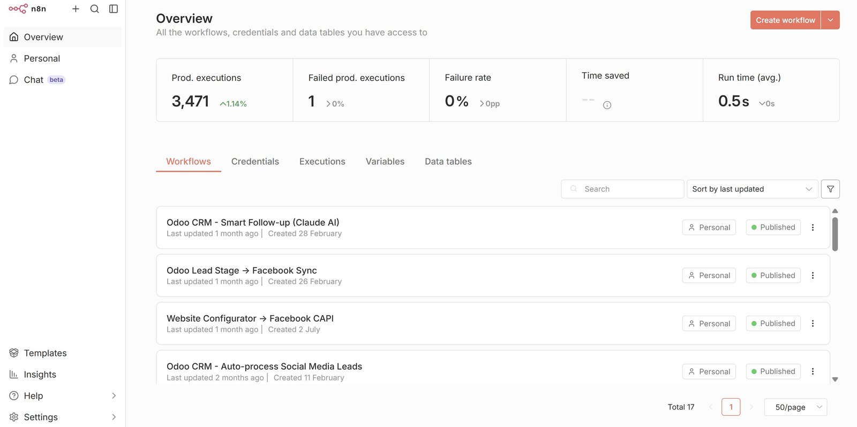Open the Run time (avg.) stat card
Viewport: 857px width, 427px height.
click(771, 90)
